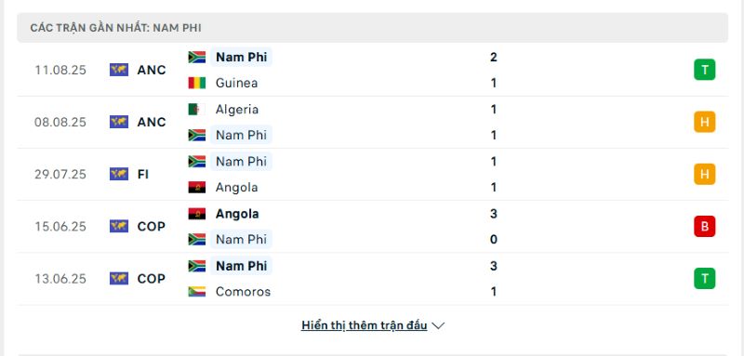Select bold Angola team on 15.06.25
The width and height of the screenshot is (744, 356).
(x=237, y=214)
